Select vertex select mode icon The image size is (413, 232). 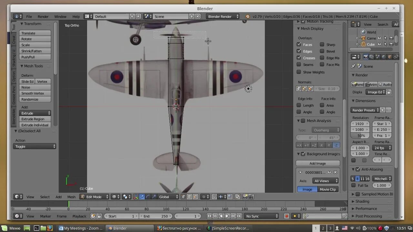coord(184,197)
